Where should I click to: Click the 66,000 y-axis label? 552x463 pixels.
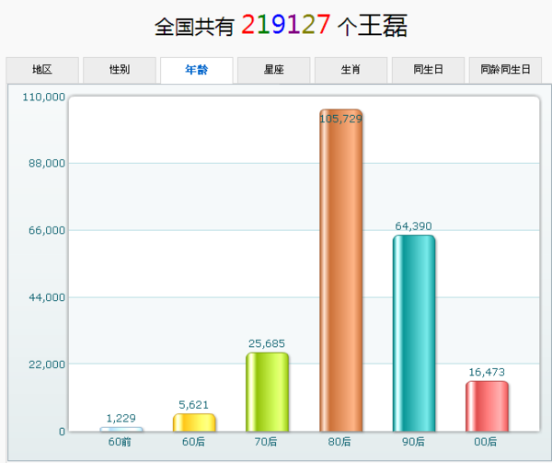[x=47, y=230]
